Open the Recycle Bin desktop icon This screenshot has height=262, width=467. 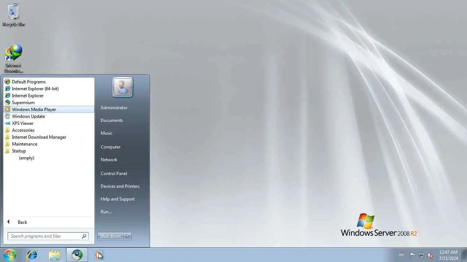(13, 15)
